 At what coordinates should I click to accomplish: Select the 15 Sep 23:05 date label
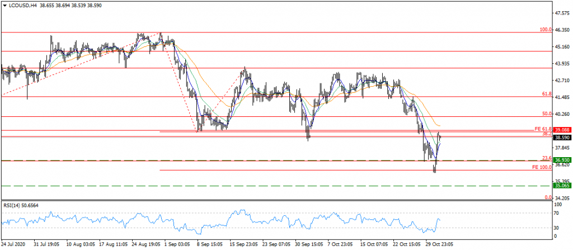tap(245, 244)
